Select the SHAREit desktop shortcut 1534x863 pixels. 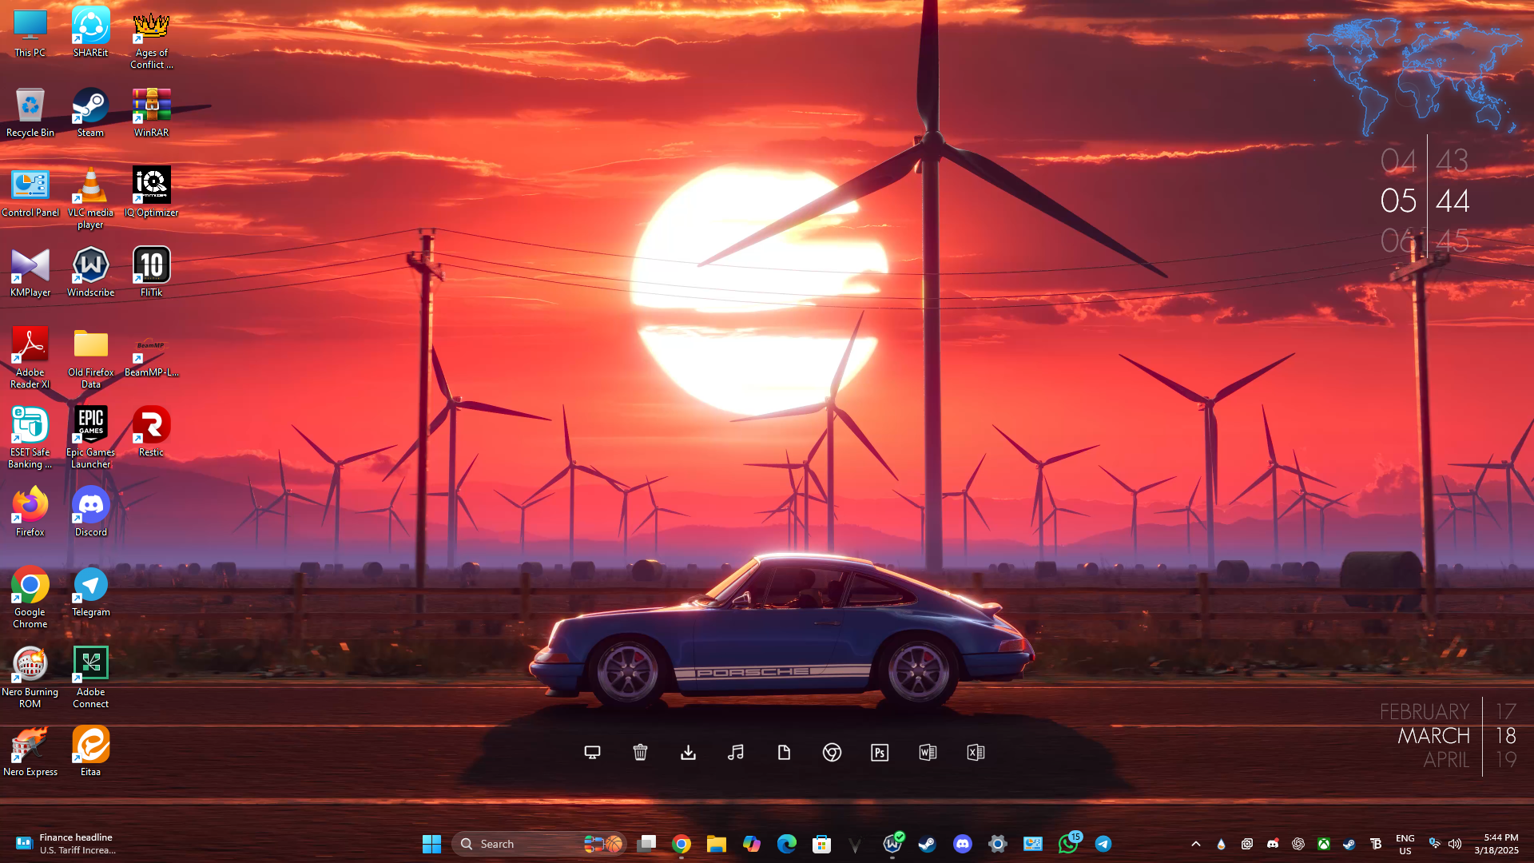[x=91, y=34]
